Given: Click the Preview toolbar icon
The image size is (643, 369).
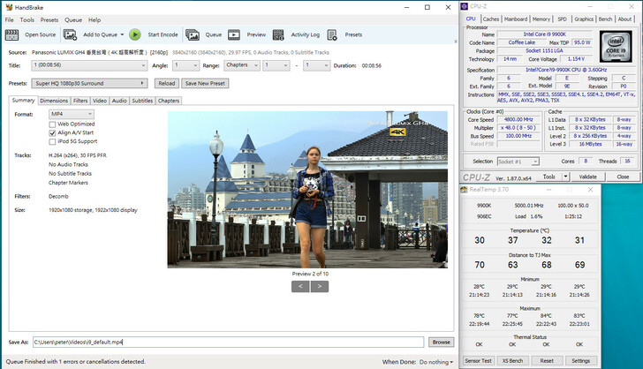Looking at the screenshot, I should 236,35.
